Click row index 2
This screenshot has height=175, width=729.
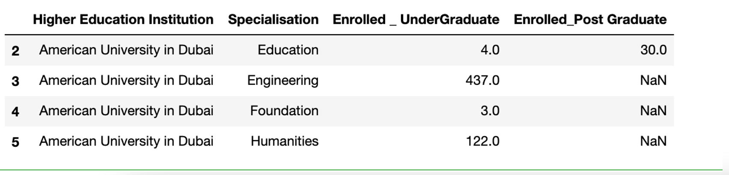(x=15, y=51)
